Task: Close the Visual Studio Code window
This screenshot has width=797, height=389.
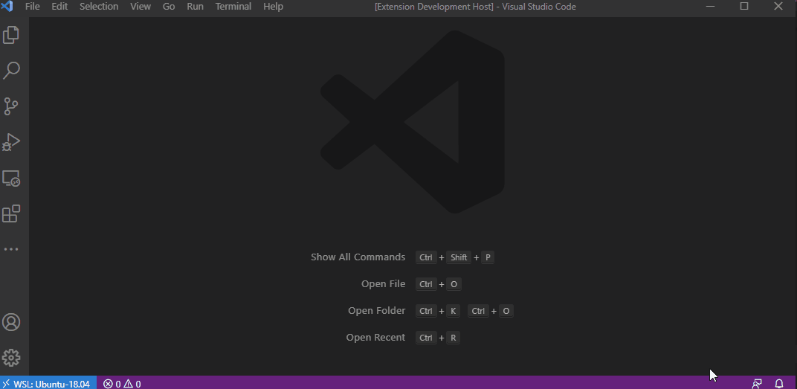Action: point(778,7)
